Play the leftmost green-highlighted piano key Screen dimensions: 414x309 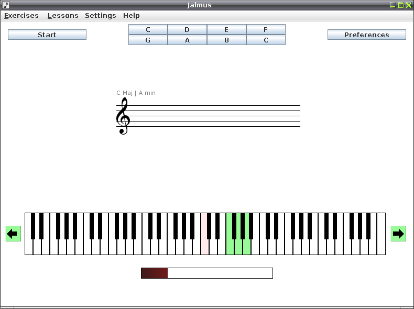(x=230, y=247)
